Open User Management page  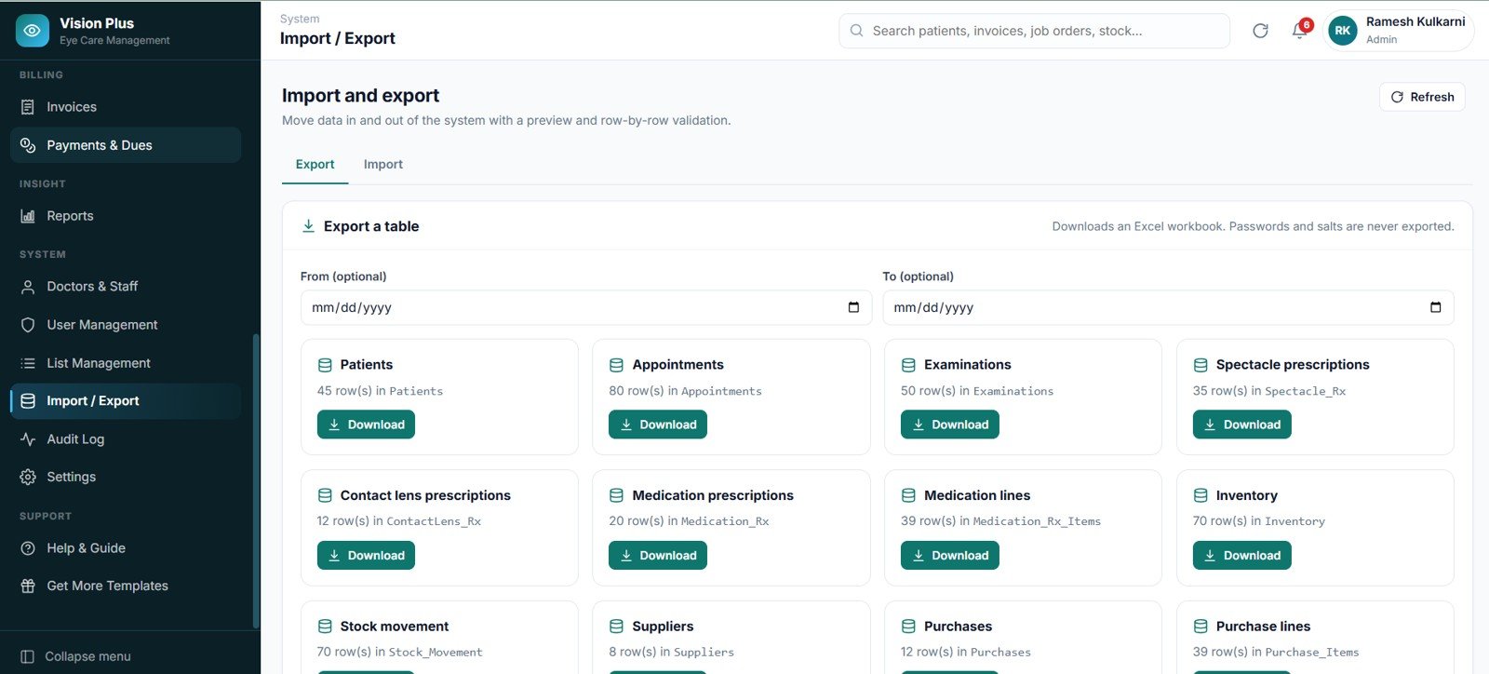point(126,325)
